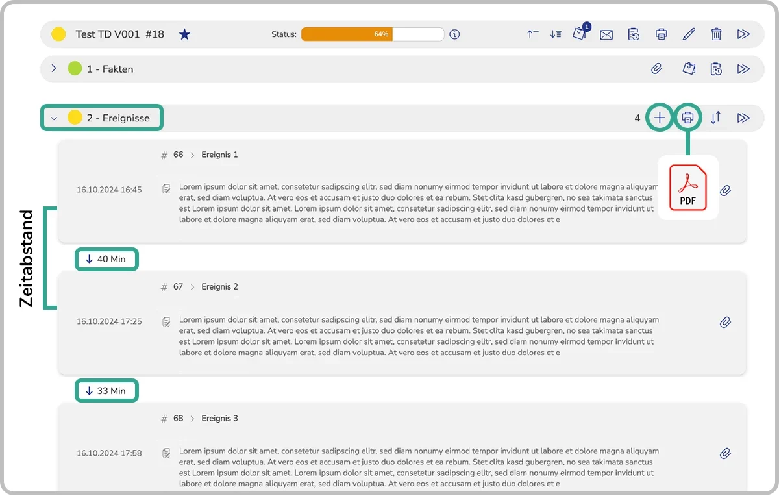Click the Lorem ipsum description of Ereignis 1
The image size is (779, 496).
[x=419, y=203]
